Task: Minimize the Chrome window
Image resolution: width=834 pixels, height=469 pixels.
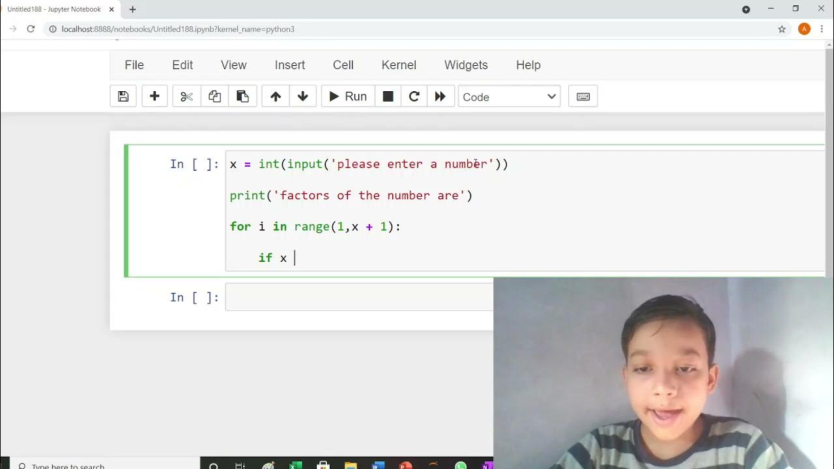Action: (771, 8)
